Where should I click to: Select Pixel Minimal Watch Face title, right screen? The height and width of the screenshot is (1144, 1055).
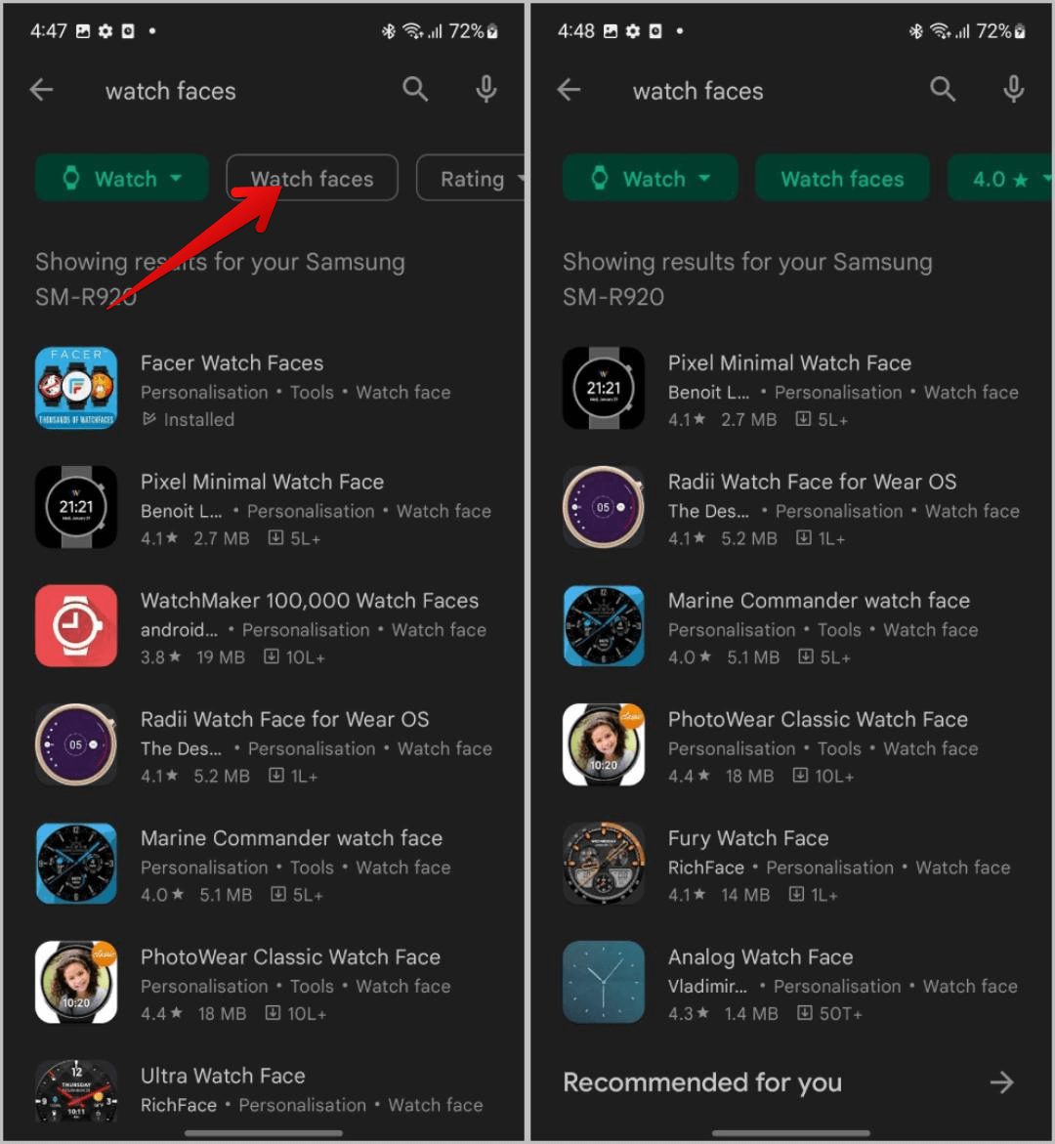click(x=789, y=362)
